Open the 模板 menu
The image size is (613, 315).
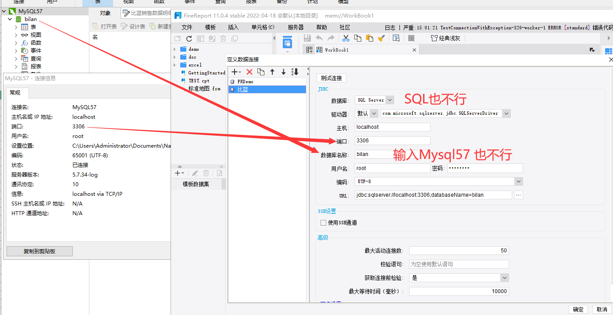210,27
